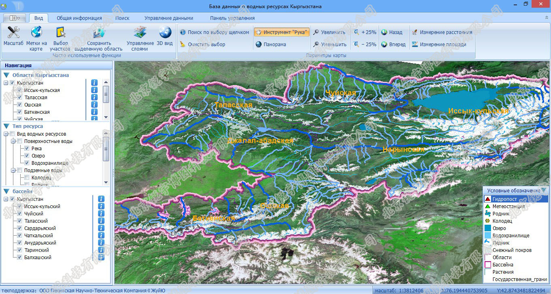Collapse the Поверхностные воды tree node
551x294 pixels.
[x=13, y=141]
